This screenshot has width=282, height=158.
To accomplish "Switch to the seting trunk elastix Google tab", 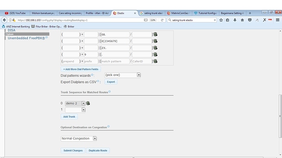I will (152, 13).
